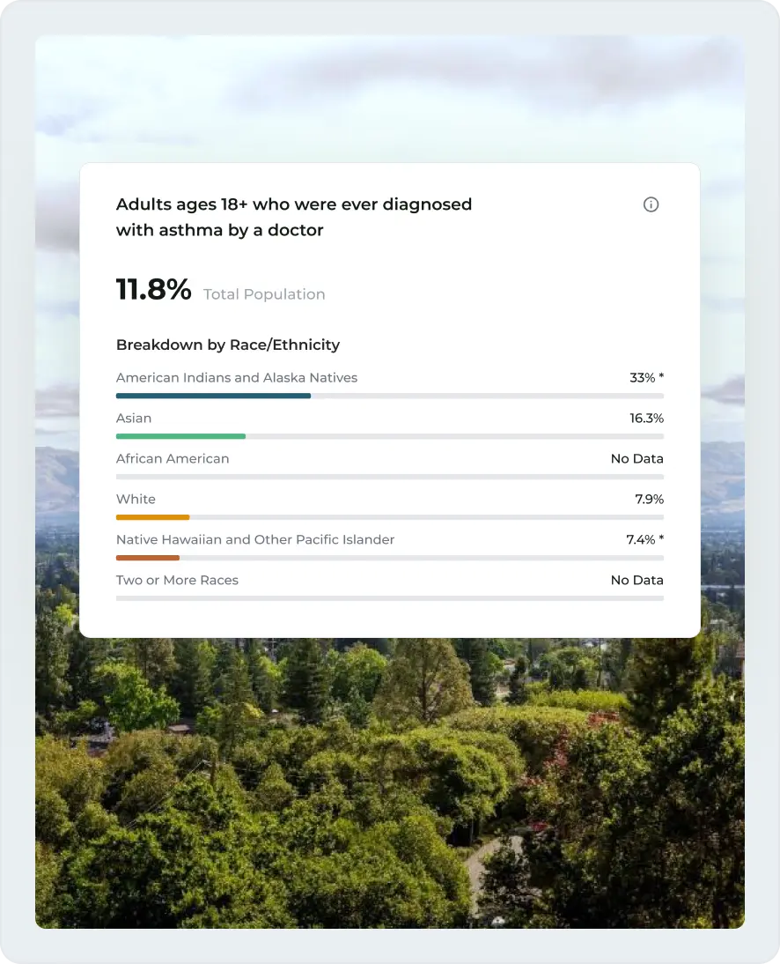
Task: Select the American Indians and Alaska Natives label
Action: coord(237,377)
